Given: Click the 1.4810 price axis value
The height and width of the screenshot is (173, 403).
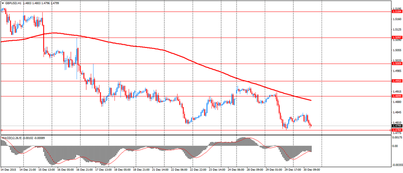Looking at the screenshot, I should (x=397, y=122).
